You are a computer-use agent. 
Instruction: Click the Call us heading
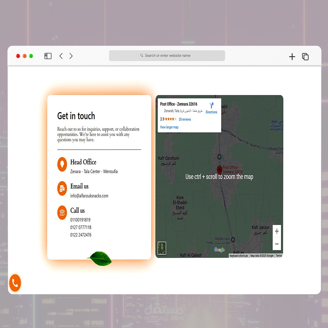click(x=77, y=210)
